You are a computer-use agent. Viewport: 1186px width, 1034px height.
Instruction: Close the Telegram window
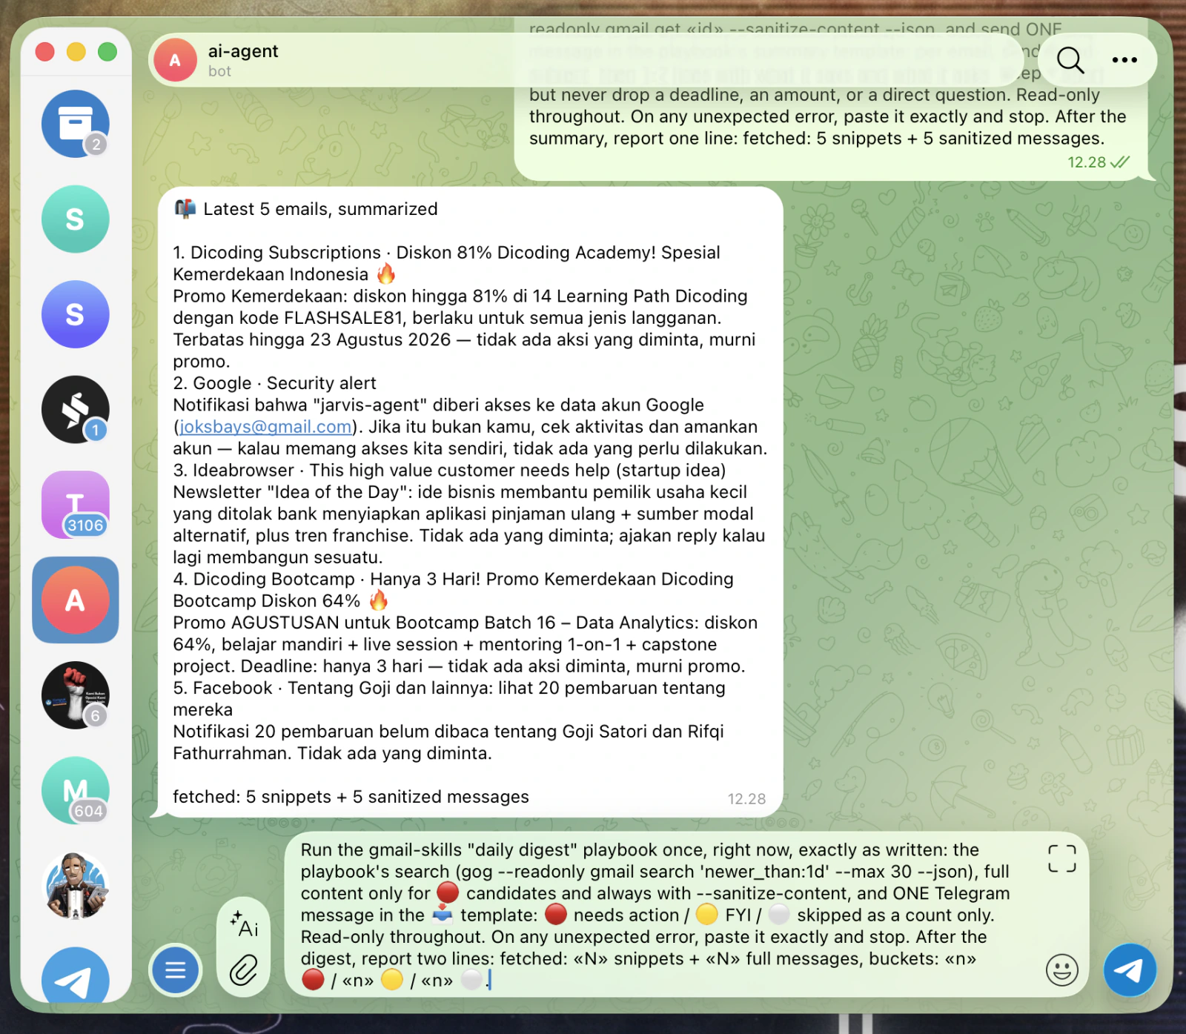click(x=45, y=52)
